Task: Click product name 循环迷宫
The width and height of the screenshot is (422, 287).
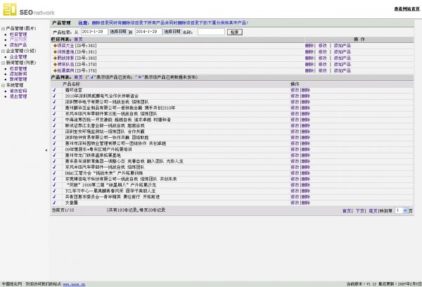Action: pyautogui.click(x=74, y=90)
